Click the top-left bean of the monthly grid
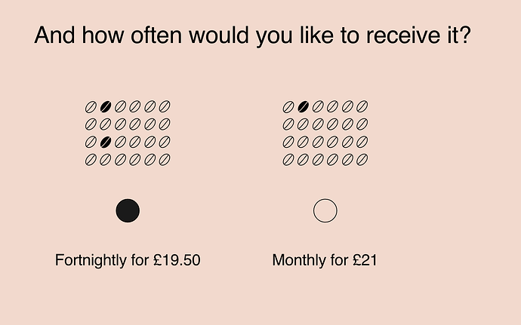This screenshot has width=521, height=325. coord(288,106)
